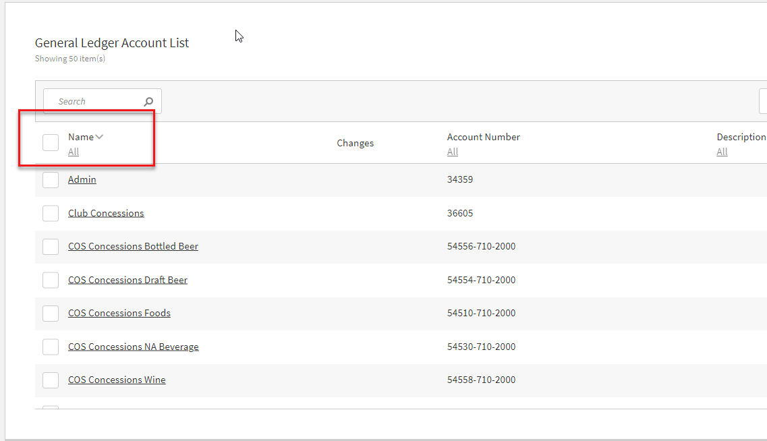Open the Description column All filter
This screenshot has height=441, width=767.
click(x=722, y=152)
